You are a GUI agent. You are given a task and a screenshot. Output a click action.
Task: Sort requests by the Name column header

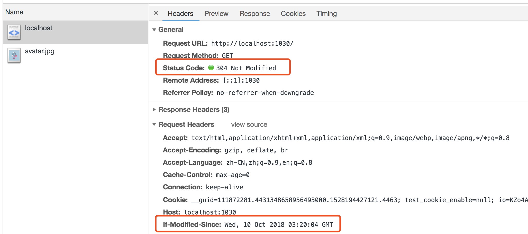point(14,12)
